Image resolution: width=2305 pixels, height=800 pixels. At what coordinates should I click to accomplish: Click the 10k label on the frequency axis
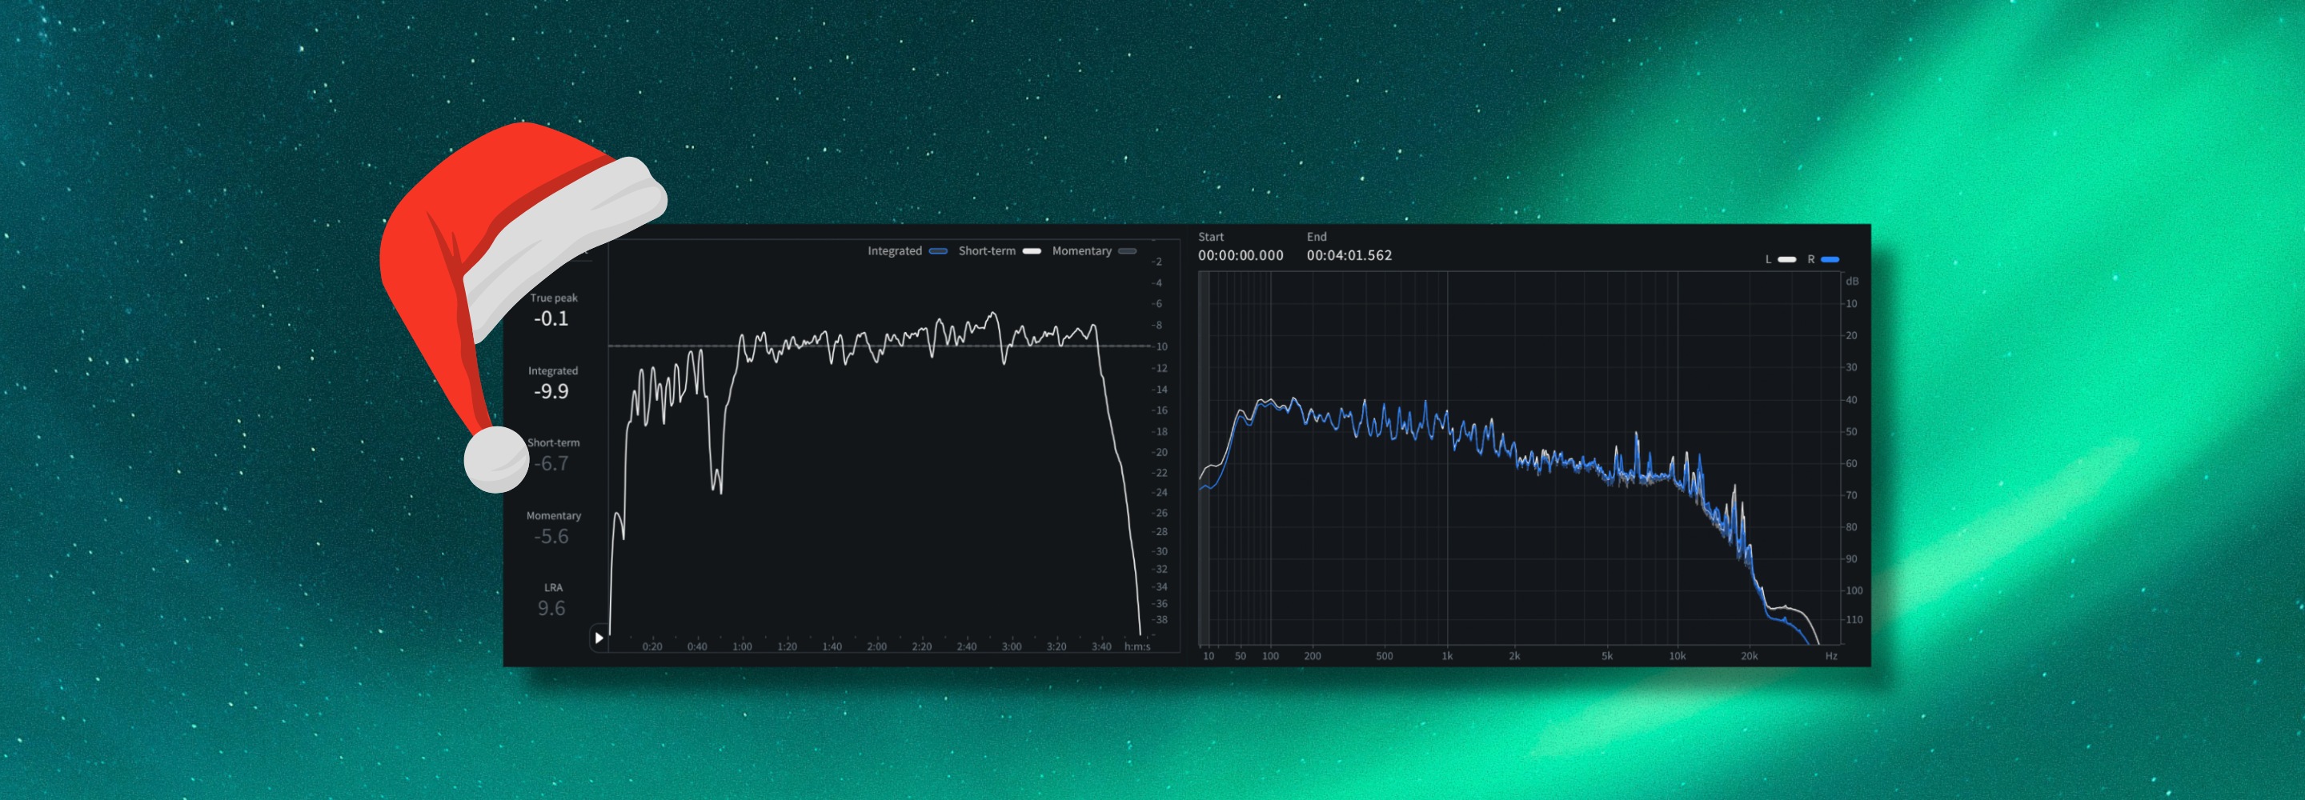[1677, 657]
